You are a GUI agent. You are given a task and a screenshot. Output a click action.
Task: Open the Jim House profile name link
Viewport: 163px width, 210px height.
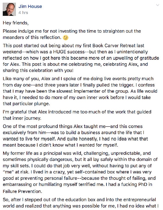(30, 6)
